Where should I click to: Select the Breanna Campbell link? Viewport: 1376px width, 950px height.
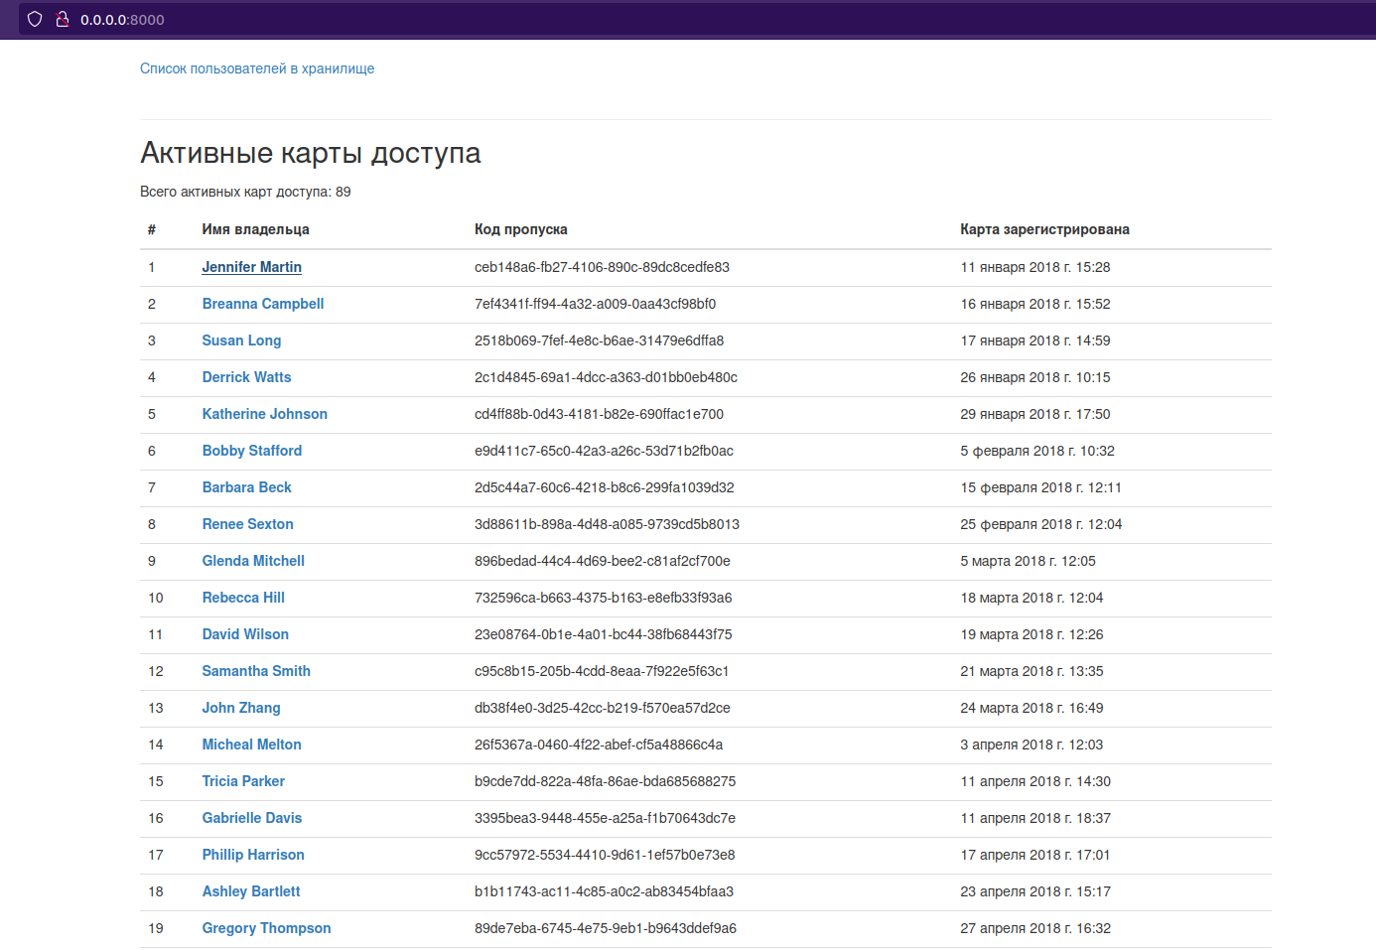(262, 303)
